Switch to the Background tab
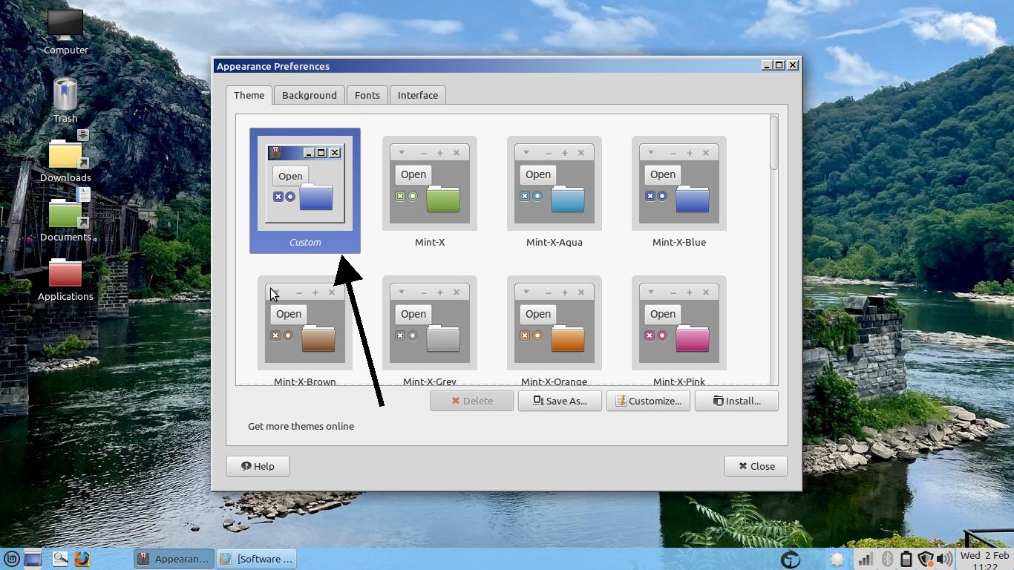This screenshot has width=1014, height=570. 309,95
